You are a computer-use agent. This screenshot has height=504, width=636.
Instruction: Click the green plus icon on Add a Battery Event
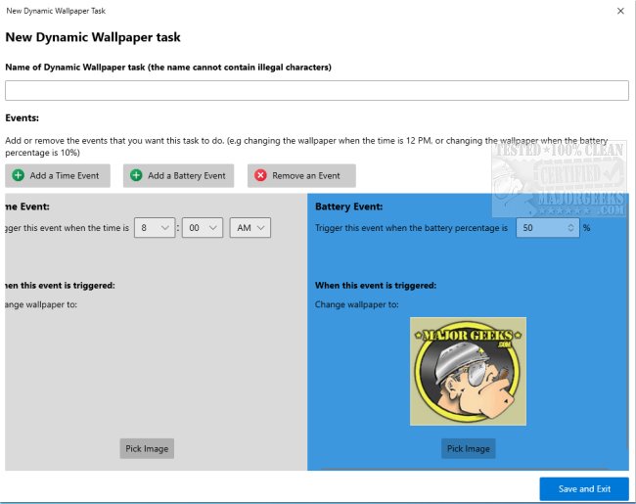tap(136, 175)
